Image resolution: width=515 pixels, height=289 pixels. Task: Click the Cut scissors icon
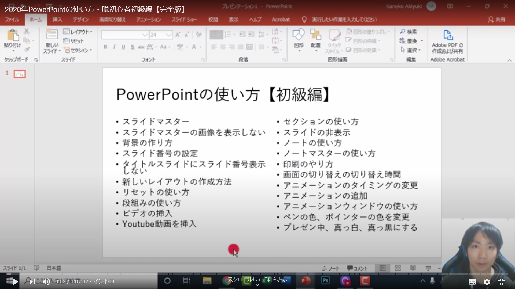click(26, 31)
